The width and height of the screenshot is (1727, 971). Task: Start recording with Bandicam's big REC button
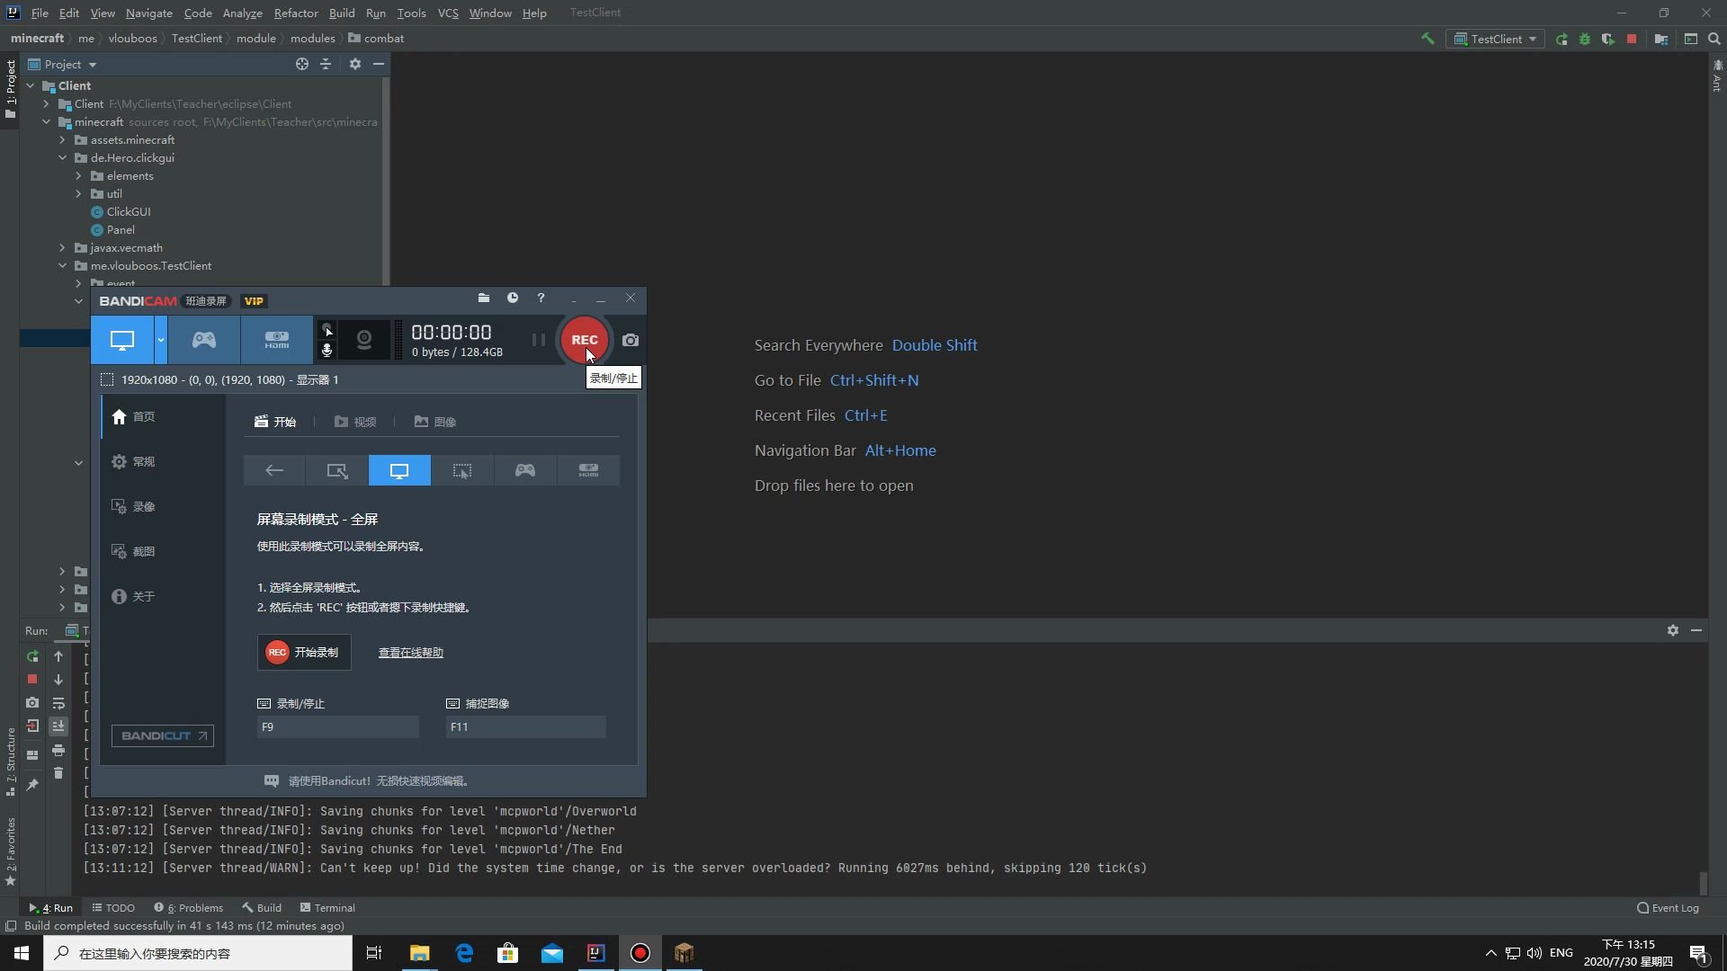click(x=584, y=340)
